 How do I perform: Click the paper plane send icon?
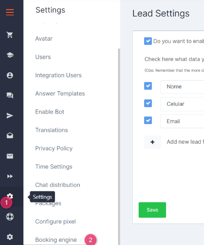coord(10,115)
